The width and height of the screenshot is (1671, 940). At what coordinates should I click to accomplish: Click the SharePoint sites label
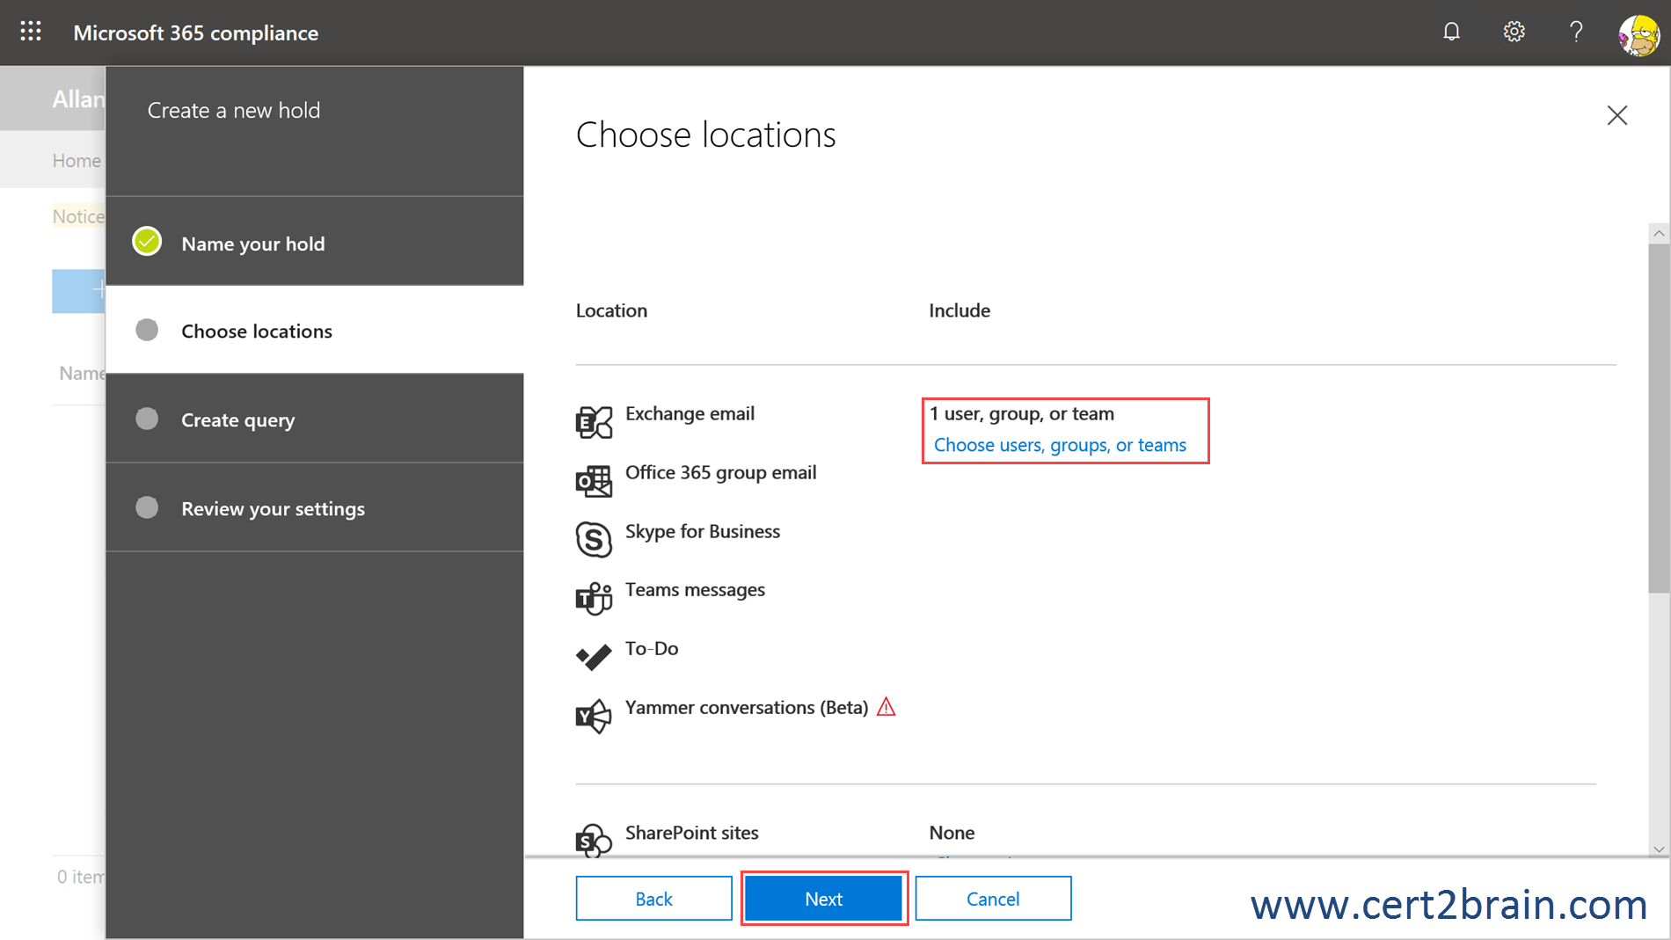pyautogui.click(x=691, y=833)
